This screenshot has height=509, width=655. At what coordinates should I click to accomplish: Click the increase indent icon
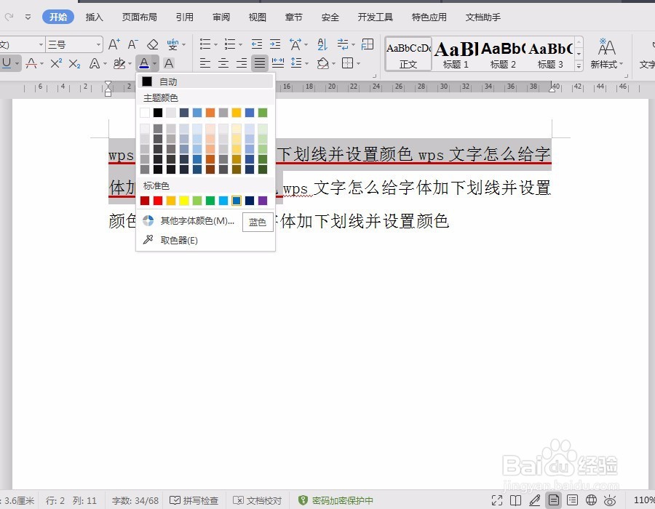(x=275, y=44)
